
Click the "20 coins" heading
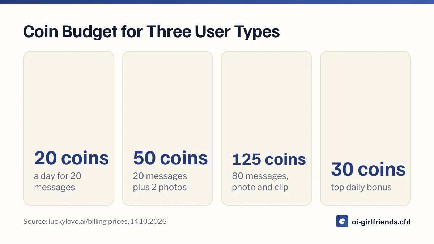pos(72,158)
